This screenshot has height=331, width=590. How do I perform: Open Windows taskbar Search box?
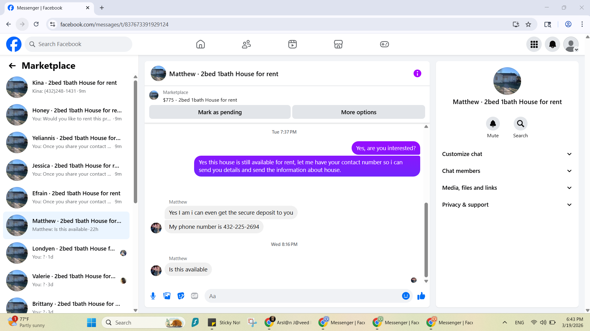[143, 322]
